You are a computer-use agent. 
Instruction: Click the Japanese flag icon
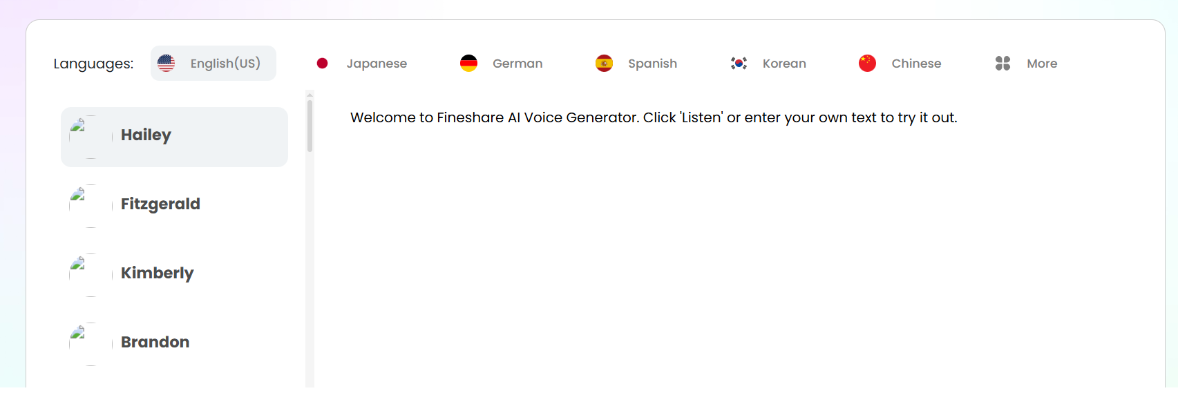tap(322, 64)
